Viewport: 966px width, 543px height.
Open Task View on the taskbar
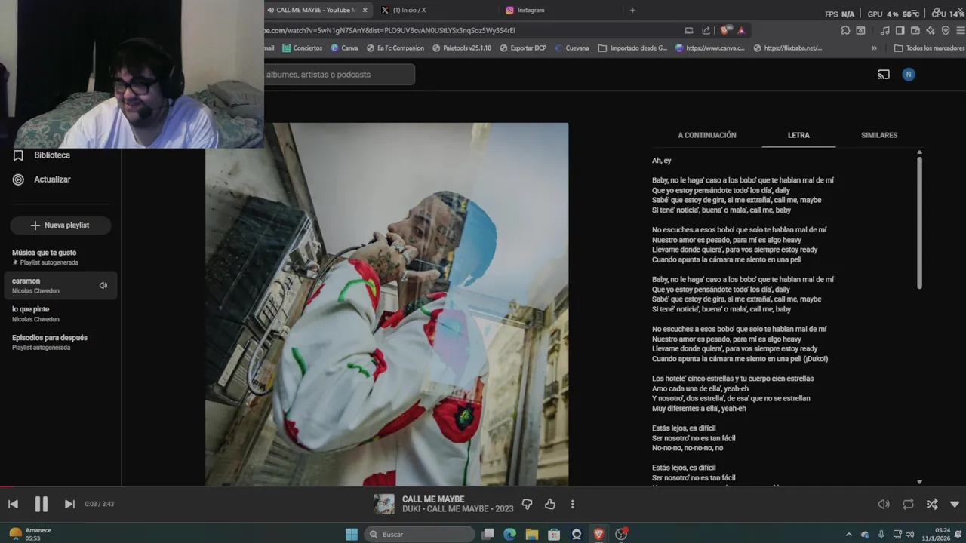(x=488, y=534)
